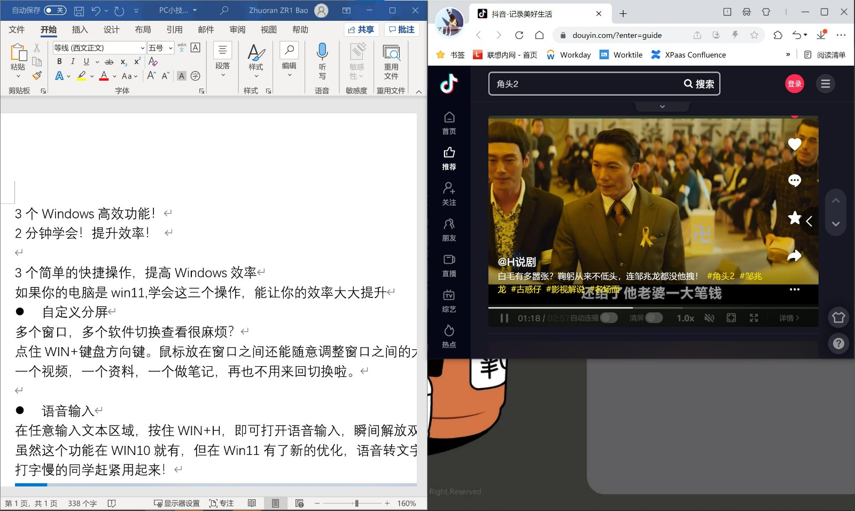Click the Douyin 搜索 search button
The height and width of the screenshot is (511, 855).
[699, 84]
